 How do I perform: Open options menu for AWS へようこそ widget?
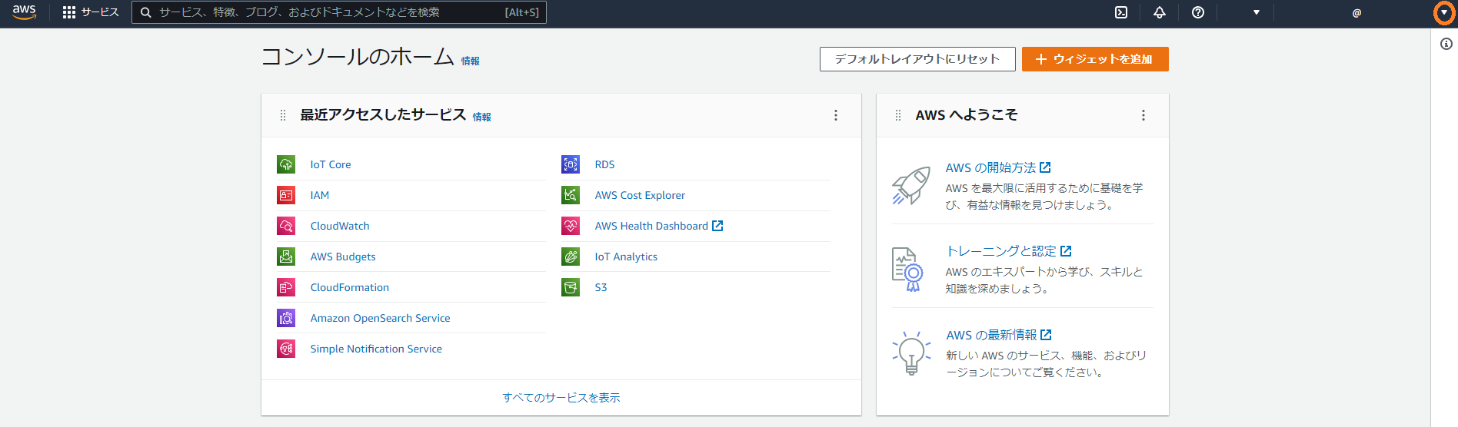click(1143, 115)
